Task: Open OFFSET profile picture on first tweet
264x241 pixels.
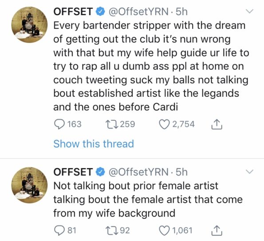Action: point(29,25)
